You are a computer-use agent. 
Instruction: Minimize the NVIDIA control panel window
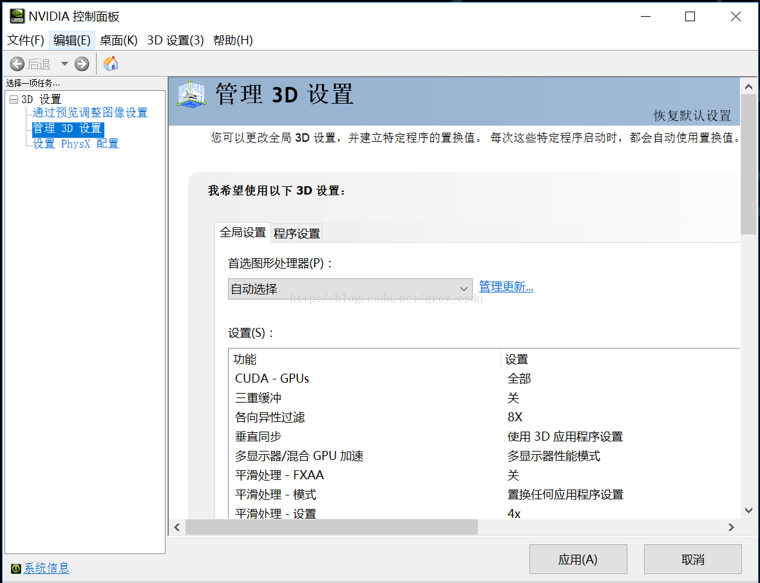point(645,17)
